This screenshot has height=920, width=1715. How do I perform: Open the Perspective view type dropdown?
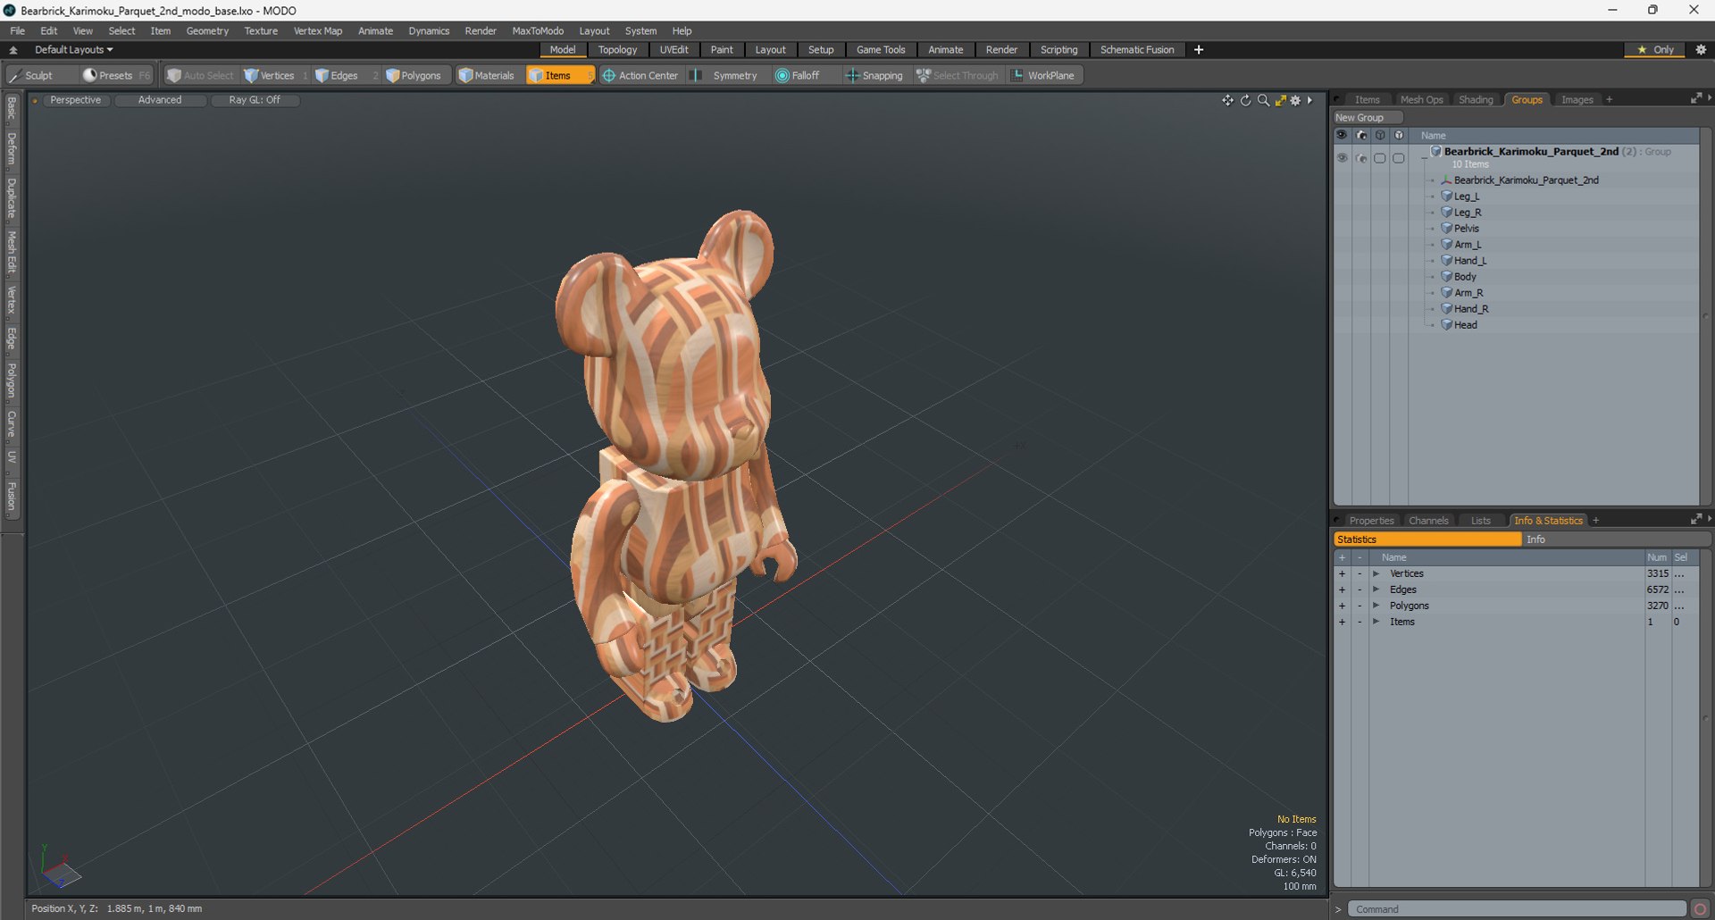tap(75, 100)
